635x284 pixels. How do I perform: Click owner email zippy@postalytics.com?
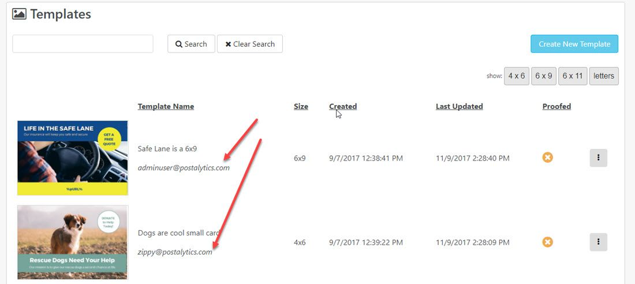click(175, 252)
